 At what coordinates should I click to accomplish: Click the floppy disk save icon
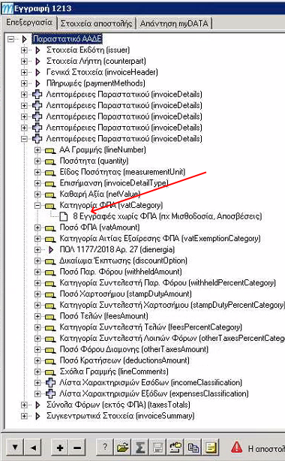157,447
